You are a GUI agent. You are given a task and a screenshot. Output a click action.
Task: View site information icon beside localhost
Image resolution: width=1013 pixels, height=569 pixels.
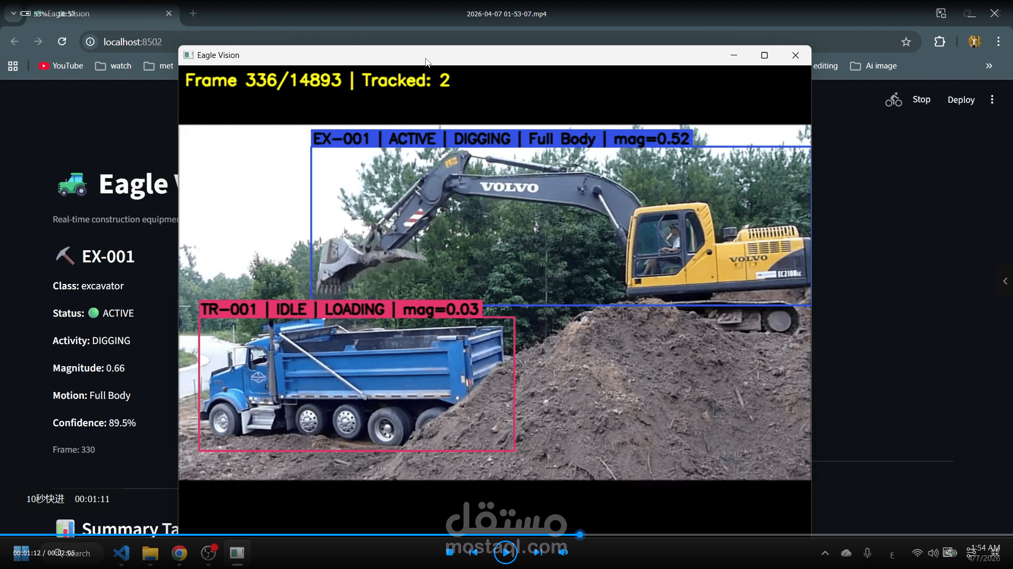coord(90,42)
